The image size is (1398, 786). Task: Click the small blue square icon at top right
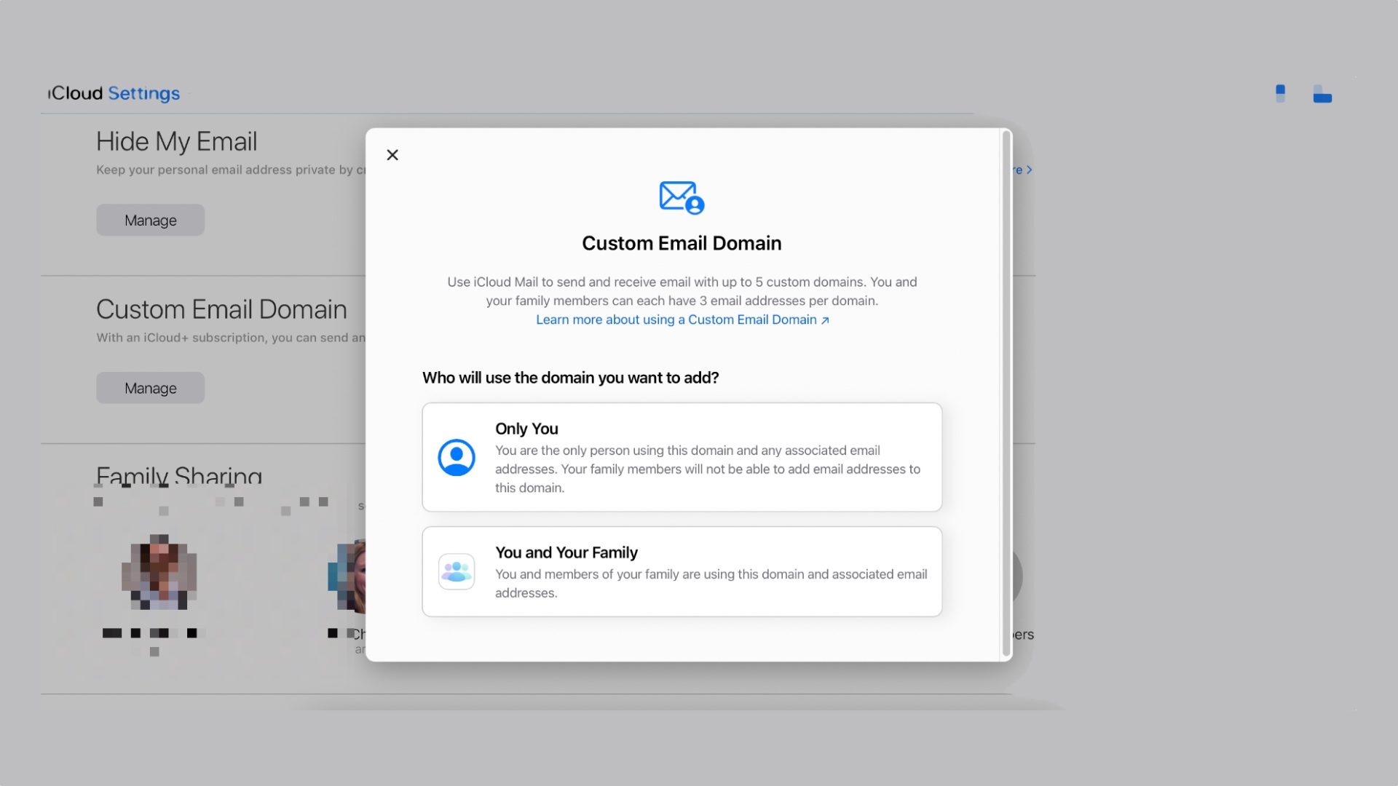(x=1280, y=93)
